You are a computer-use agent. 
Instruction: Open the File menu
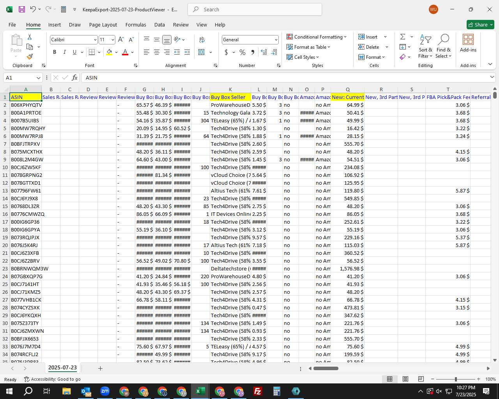12,25
